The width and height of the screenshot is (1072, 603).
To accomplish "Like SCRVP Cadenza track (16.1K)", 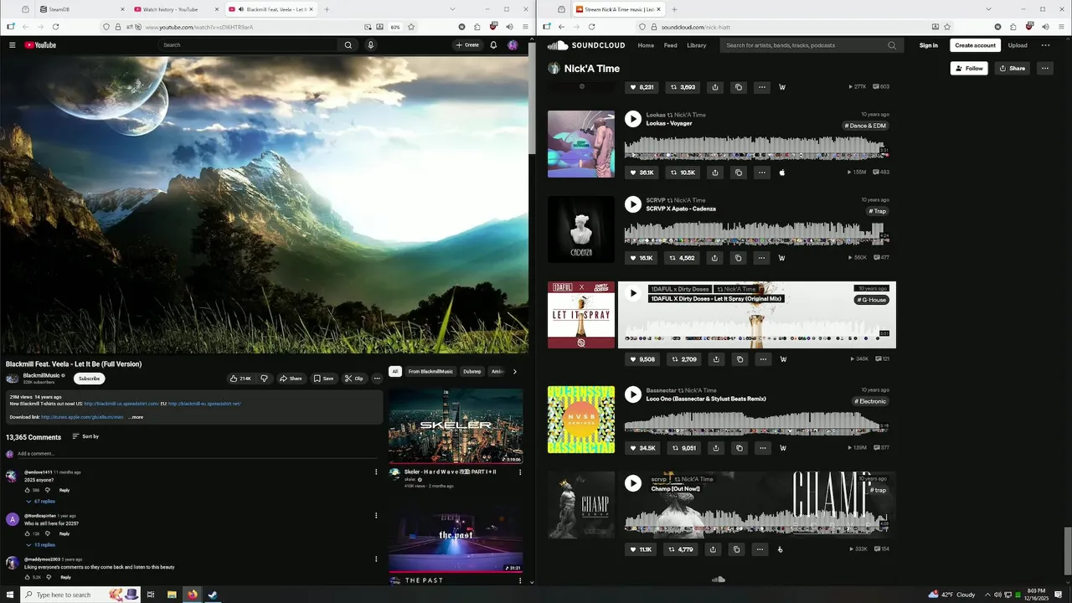I will tap(642, 258).
